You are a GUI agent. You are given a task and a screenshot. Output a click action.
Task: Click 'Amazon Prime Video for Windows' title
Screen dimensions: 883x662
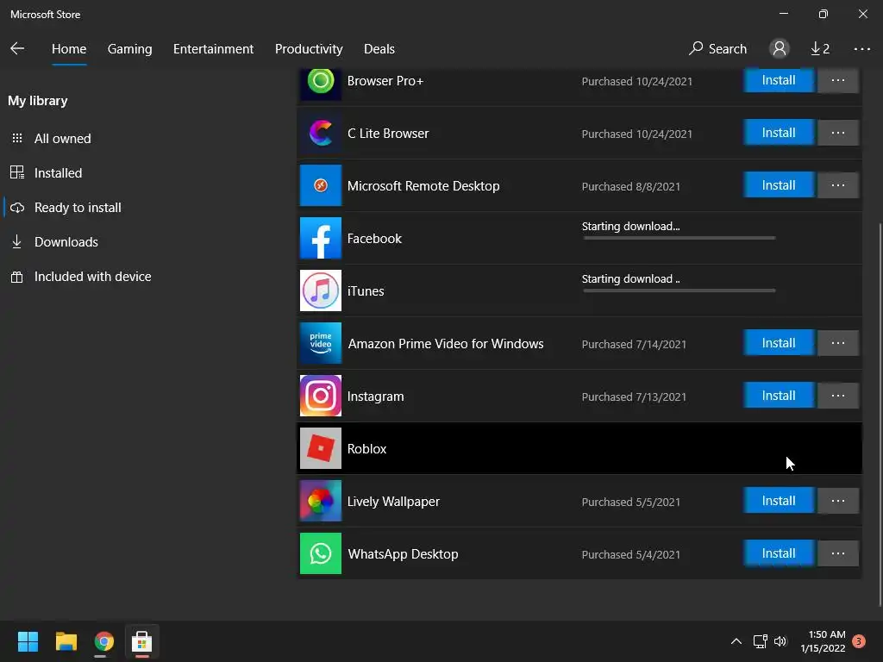point(446,343)
